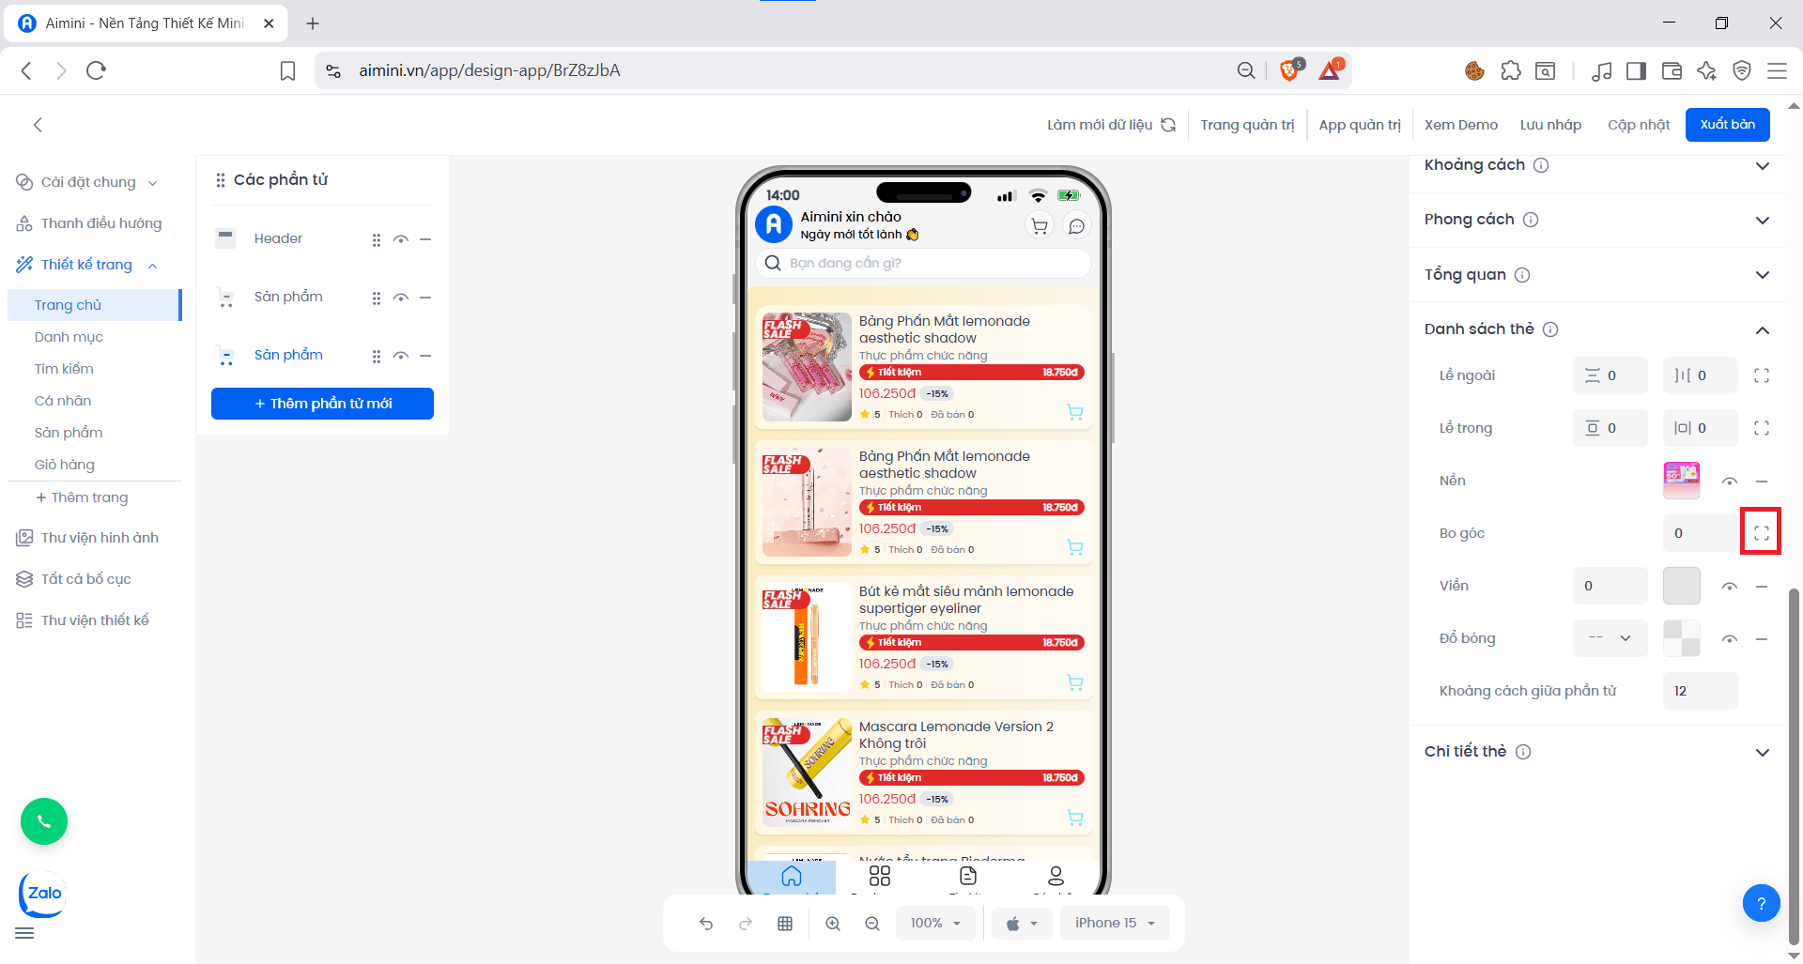Click Thêm phần tử mới button
This screenshot has height=964, width=1803.
pos(321,403)
